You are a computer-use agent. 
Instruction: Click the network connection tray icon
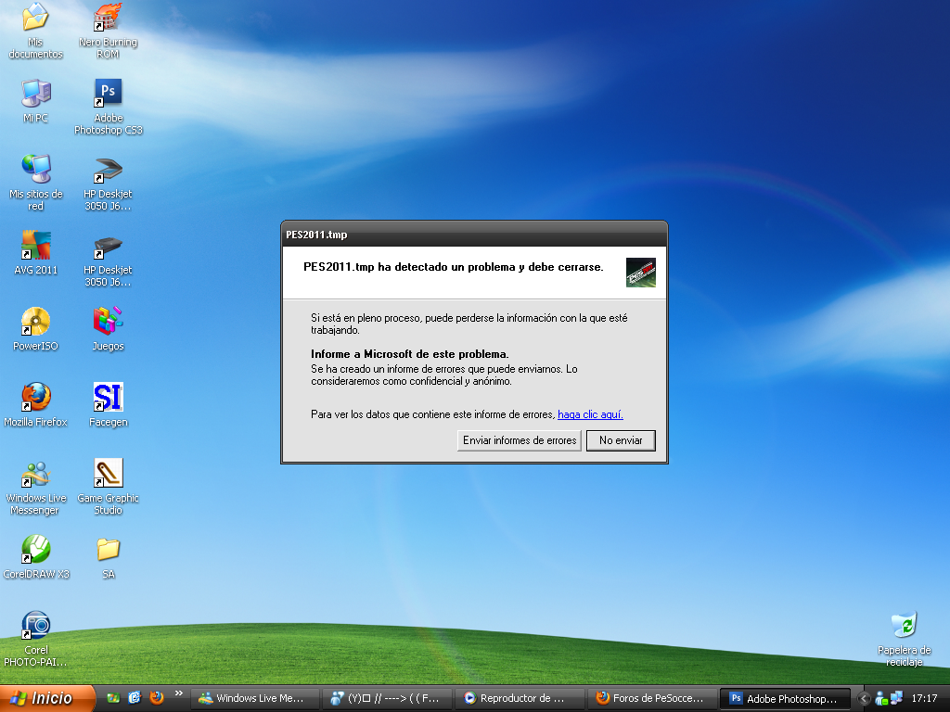click(896, 698)
